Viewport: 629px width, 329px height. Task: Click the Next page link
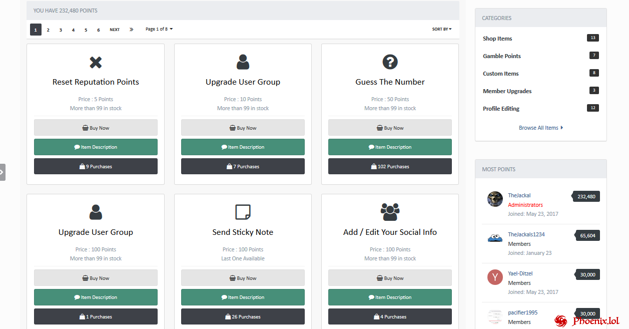115,30
